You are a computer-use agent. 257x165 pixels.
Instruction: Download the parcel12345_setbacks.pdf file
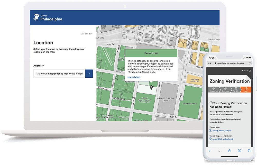click(x=221, y=139)
